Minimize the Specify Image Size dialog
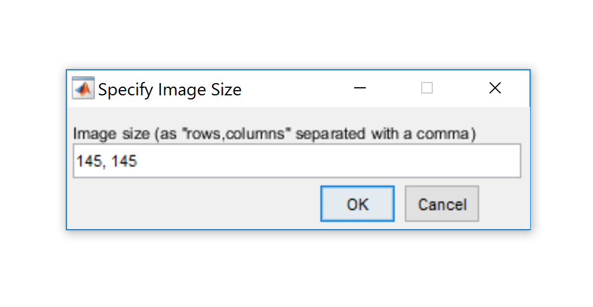This screenshot has height=307, width=593. (359, 88)
